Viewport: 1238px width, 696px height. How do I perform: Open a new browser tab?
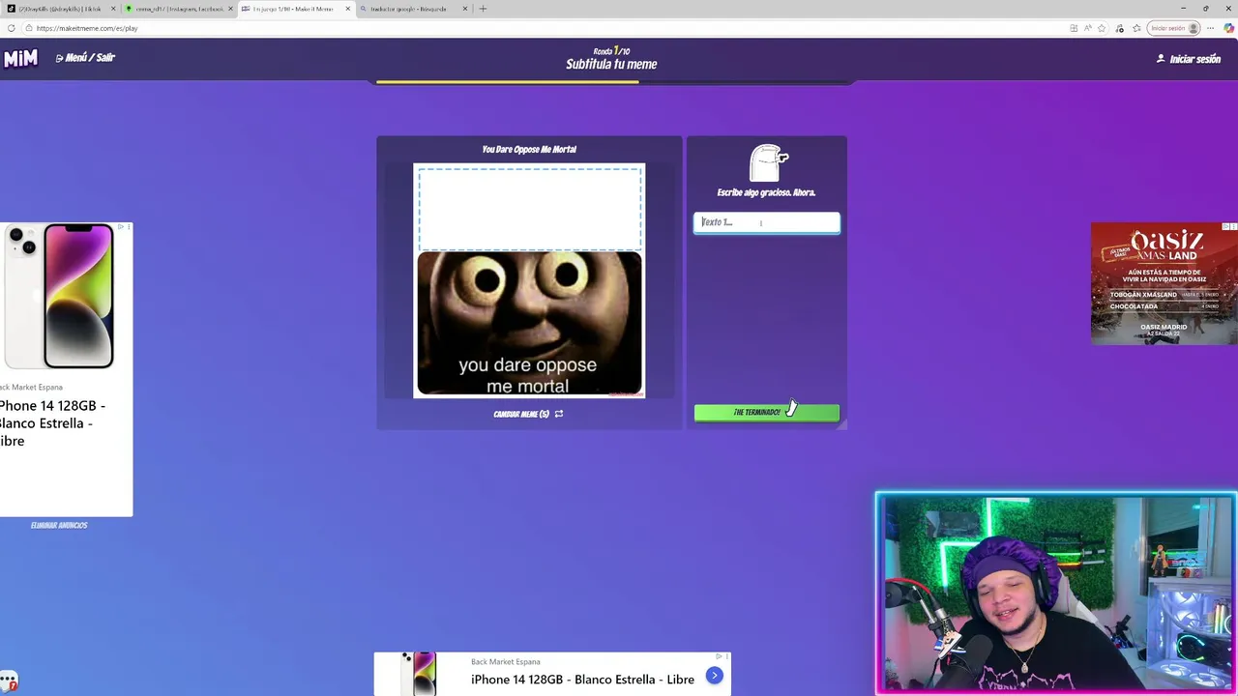tap(483, 9)
